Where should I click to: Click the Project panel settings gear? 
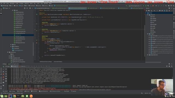[x=30, y=8]
